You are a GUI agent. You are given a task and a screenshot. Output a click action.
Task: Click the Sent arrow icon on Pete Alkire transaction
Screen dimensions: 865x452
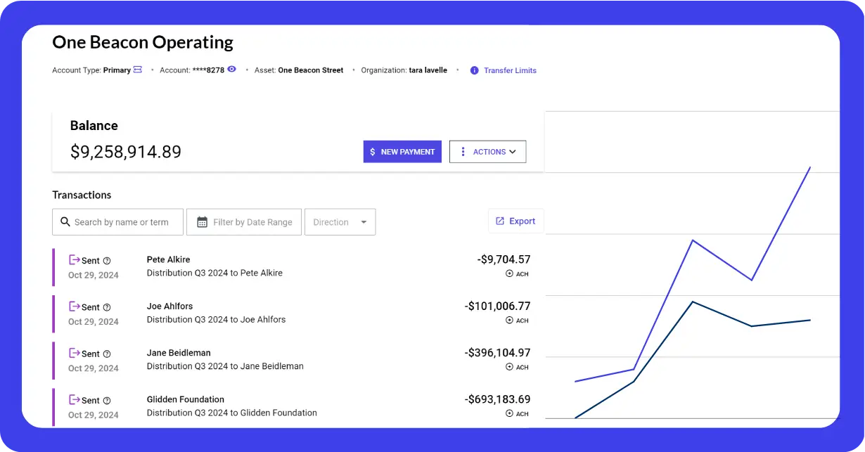(75, 259)
